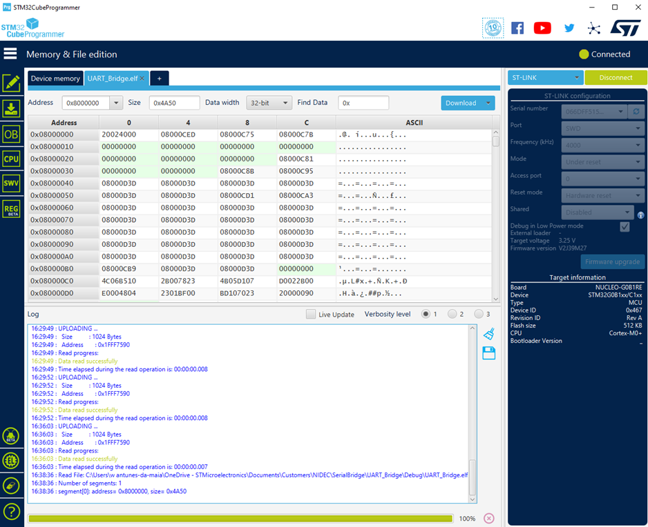Open the Access port dropdown
Image resolution: width=648 pixels, height=527 pixels.
(602, 179)
